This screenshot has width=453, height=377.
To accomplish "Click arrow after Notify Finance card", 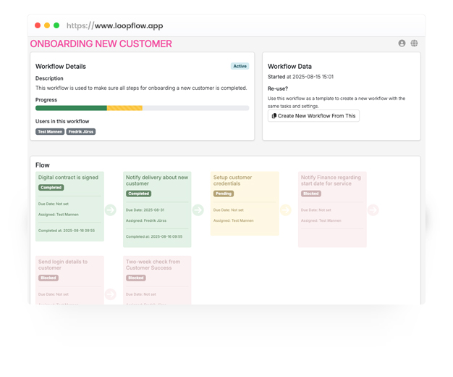I will coord(373,210).
